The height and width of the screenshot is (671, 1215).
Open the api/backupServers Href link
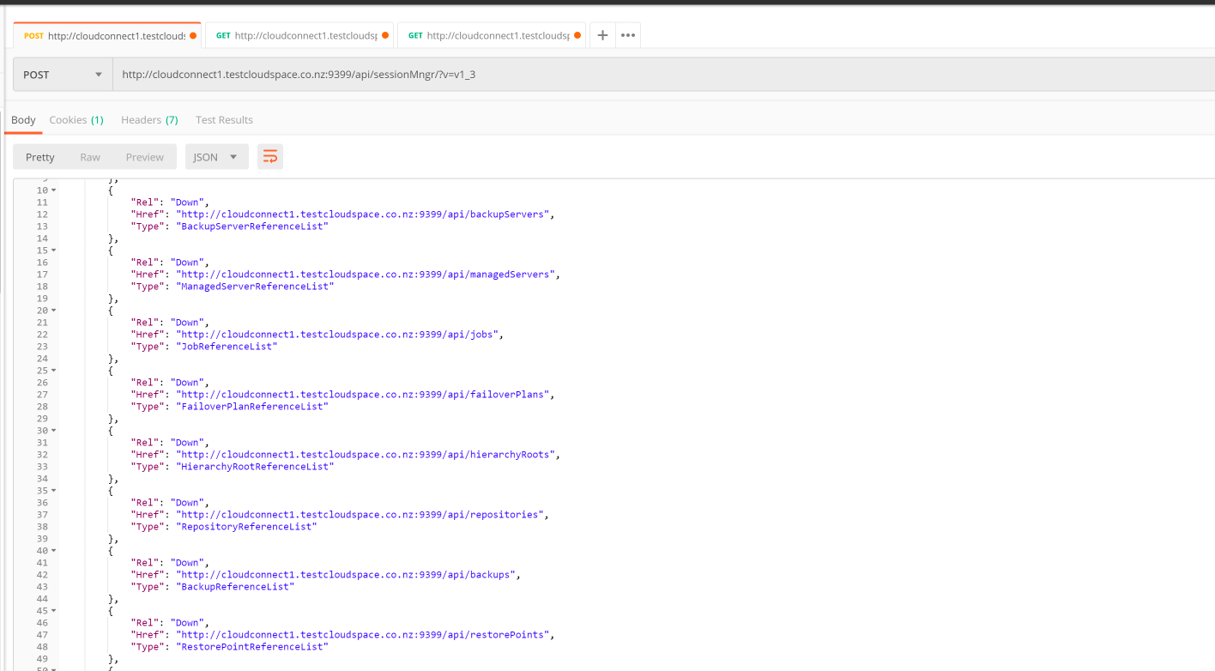coord(363,214)
